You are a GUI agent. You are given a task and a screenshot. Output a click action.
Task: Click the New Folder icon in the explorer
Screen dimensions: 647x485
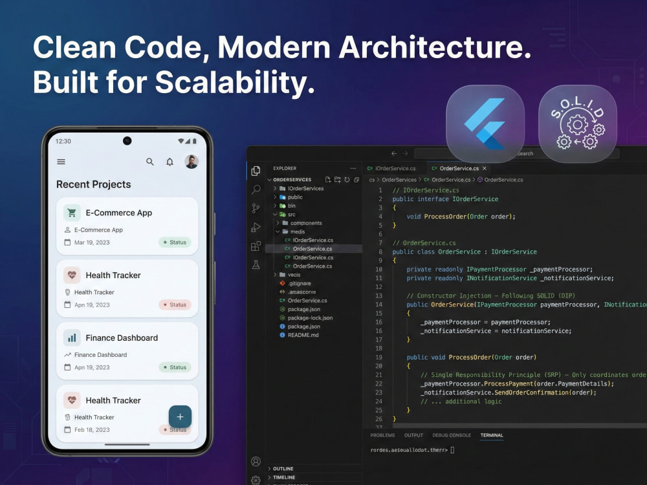tap(338, 179)
